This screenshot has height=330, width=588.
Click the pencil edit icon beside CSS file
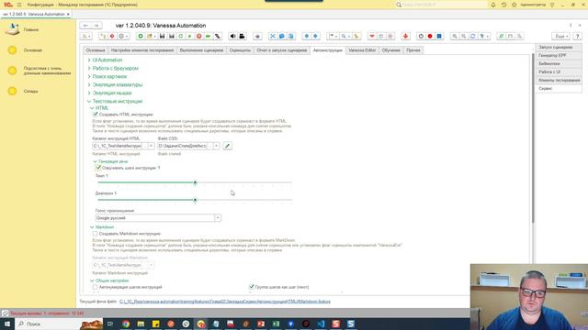click(x=227, y=146)
